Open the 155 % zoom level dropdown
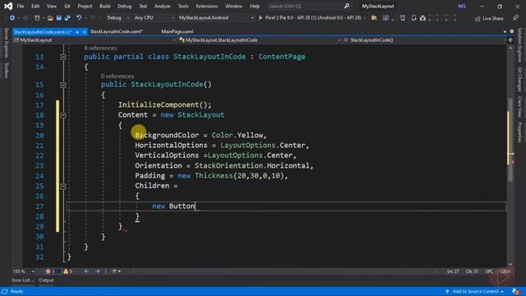This screenshot has width=526, height=296. coord(24,271)
